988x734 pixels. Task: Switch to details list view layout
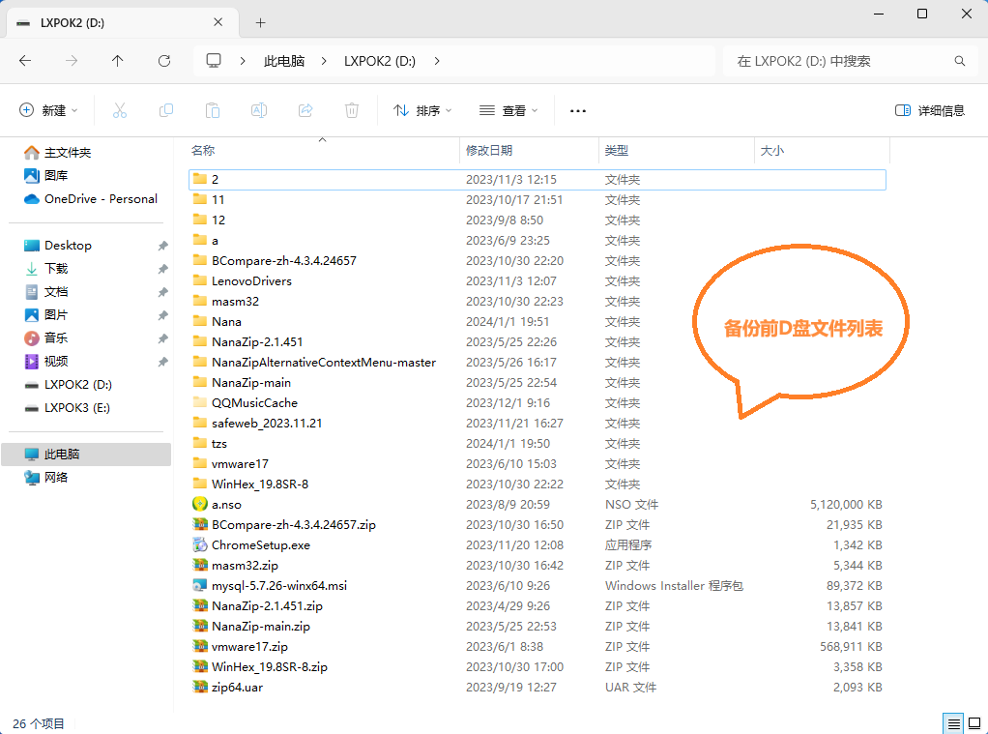pos(953,723)
